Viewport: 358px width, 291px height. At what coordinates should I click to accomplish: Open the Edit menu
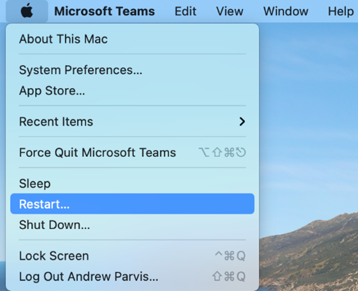[x=185, y=11]
